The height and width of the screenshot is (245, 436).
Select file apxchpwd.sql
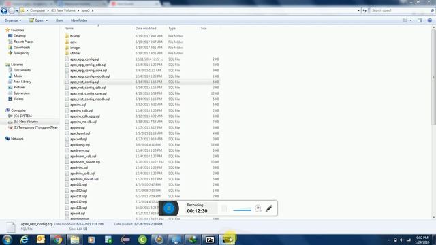(80, 133)
